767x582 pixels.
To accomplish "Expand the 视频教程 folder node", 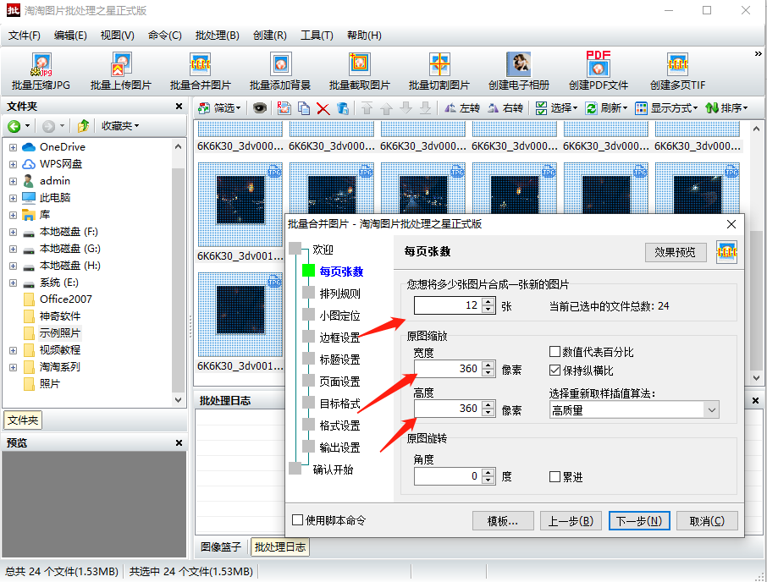I will point(14,350).
